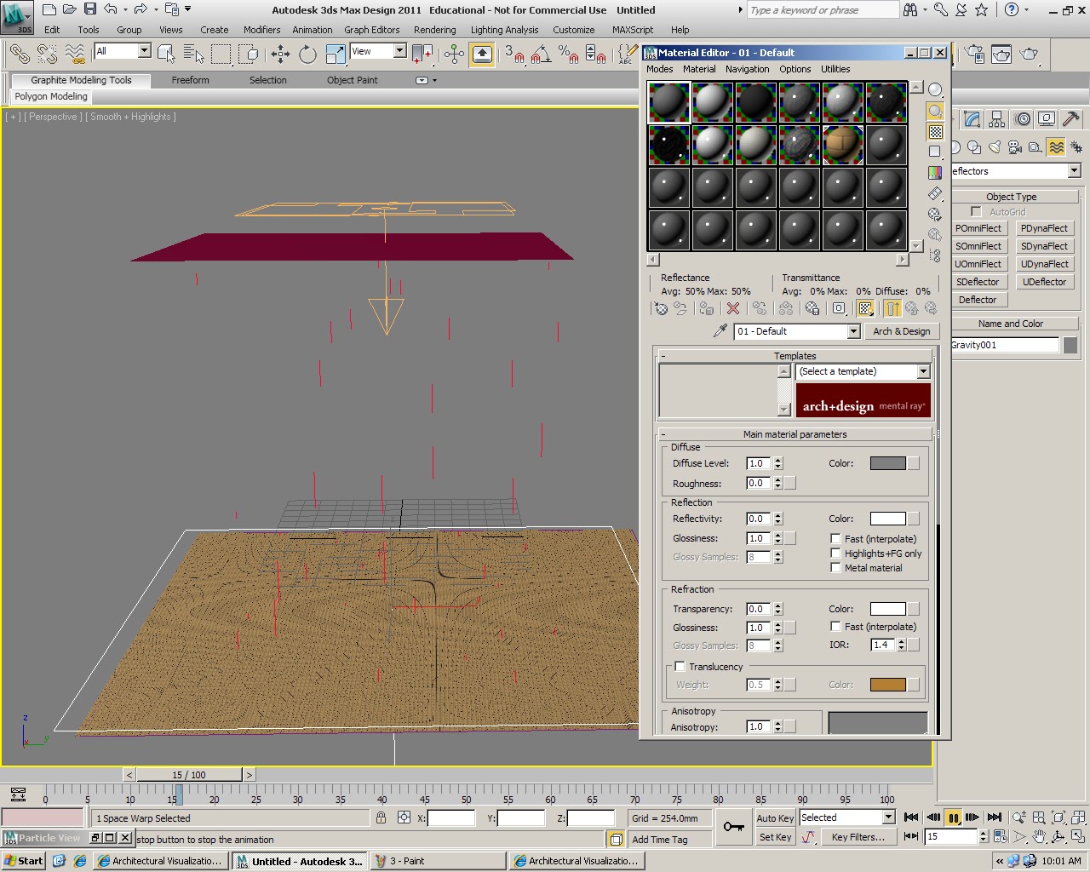Pick material from object eyedropper
The width and height of the screenshot is (1090, 872).
pos(720,331)
